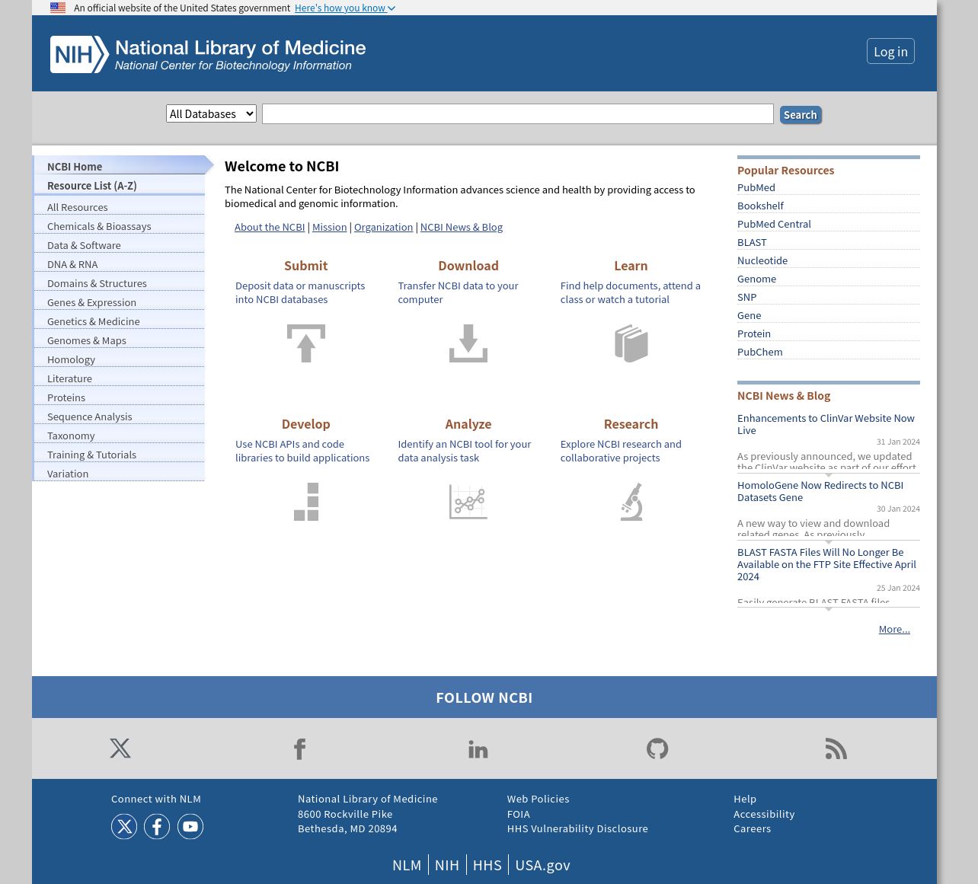Open NCBI's LinkedIn page icon
978x884 pixels.
tap(478, 749)
